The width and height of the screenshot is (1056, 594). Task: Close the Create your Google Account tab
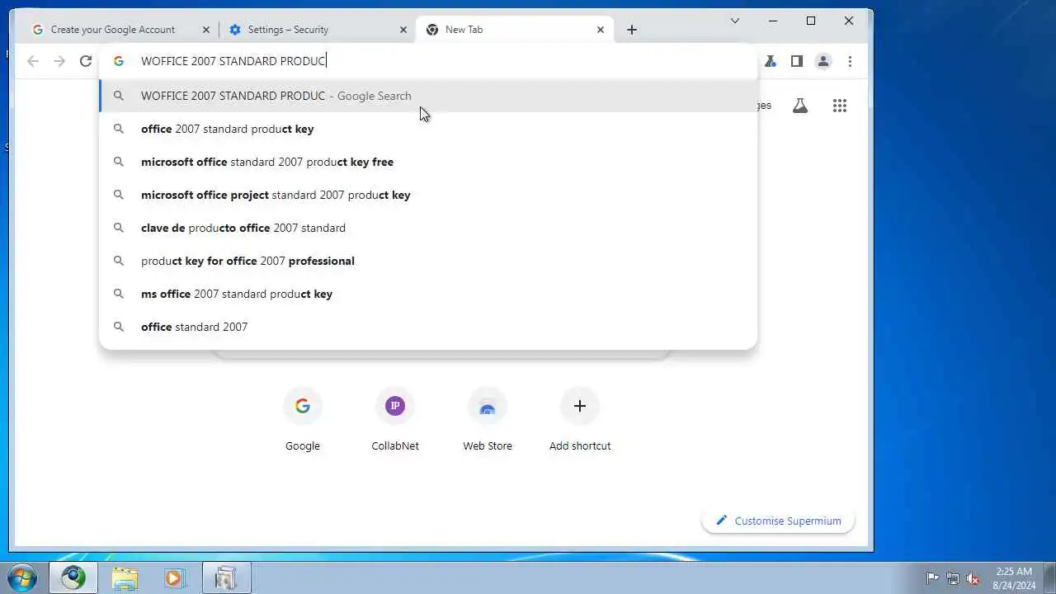point(206,30)
